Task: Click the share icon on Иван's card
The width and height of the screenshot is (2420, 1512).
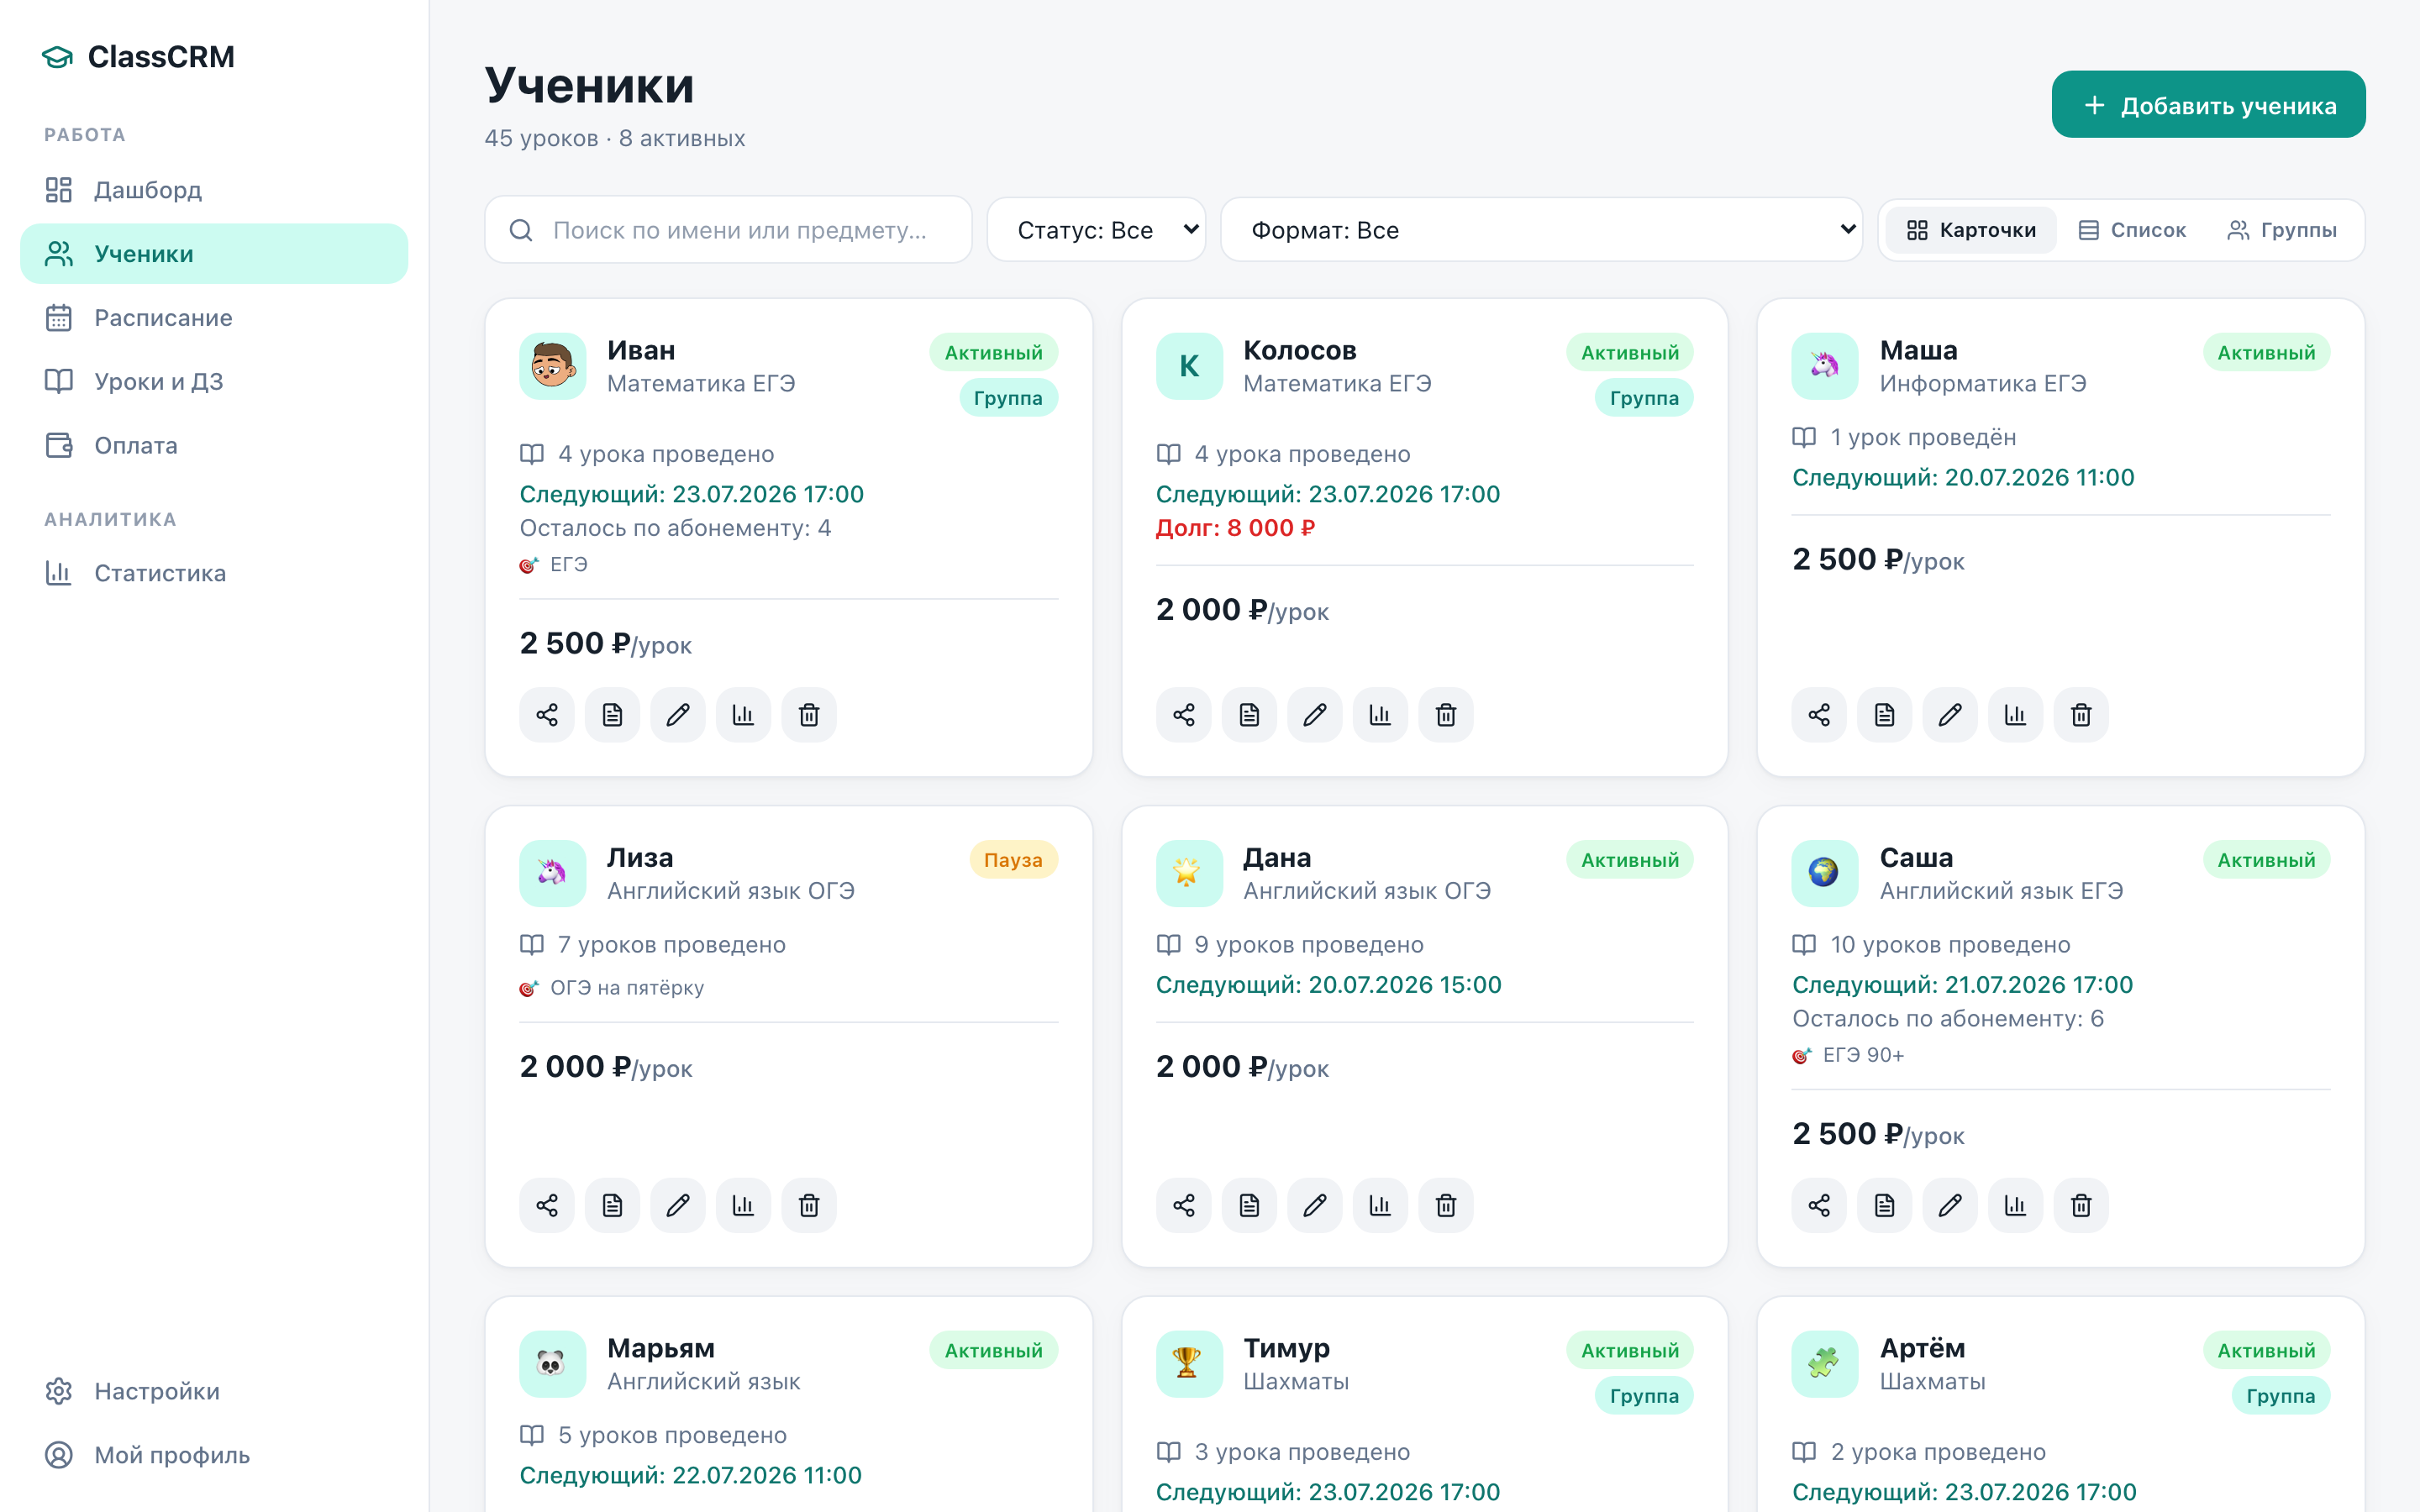Action: [x=547, y=715]
